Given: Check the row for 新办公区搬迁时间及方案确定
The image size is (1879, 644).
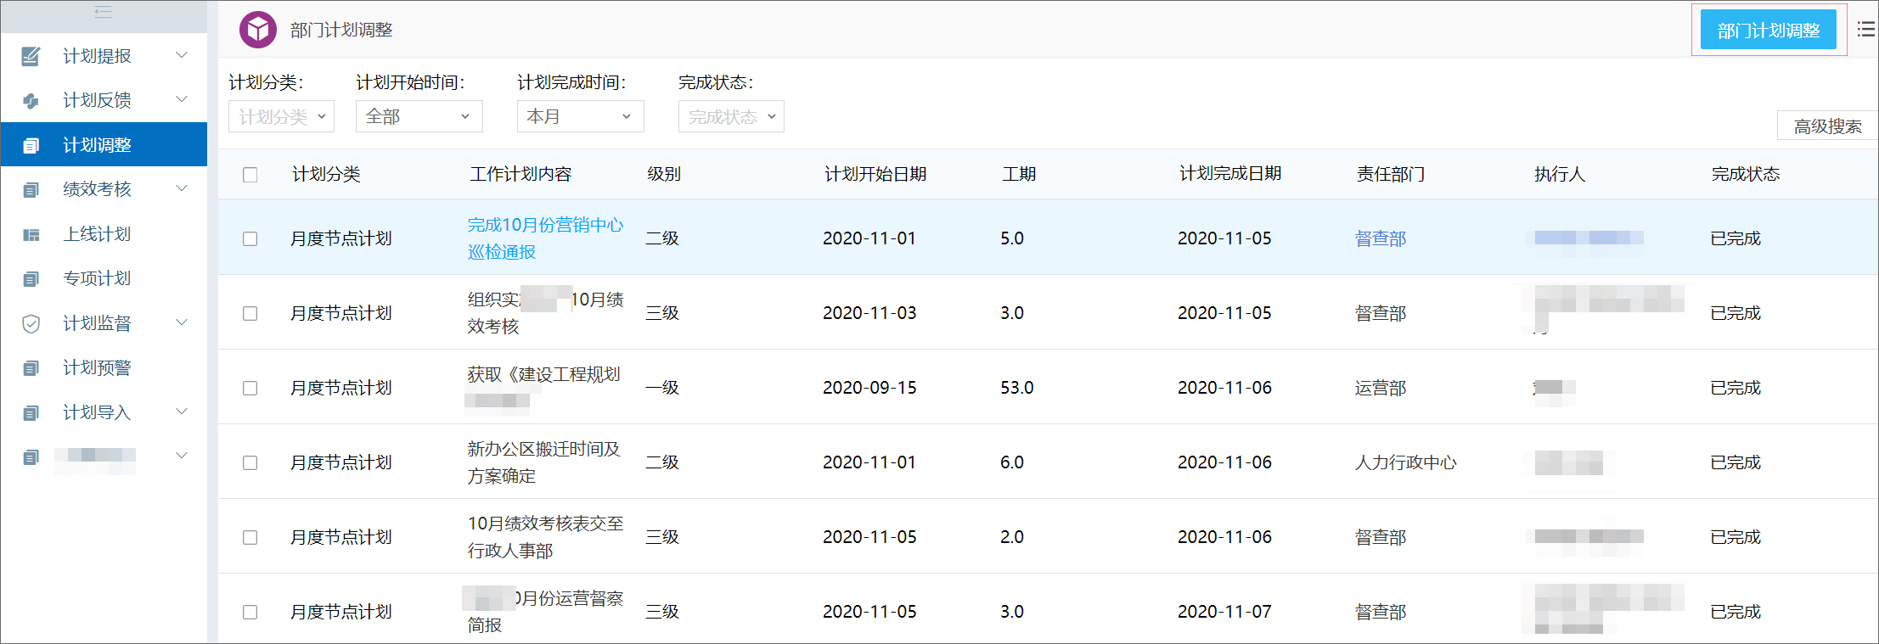Looking at the screenshot, I should point(250,462).
